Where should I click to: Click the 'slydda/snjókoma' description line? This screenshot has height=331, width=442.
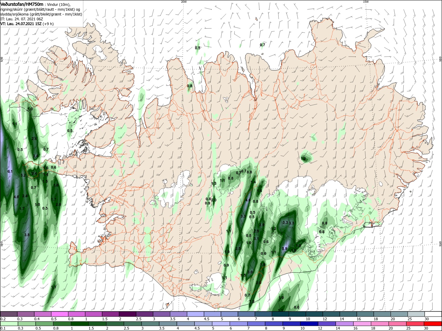[x=41, y=14]
